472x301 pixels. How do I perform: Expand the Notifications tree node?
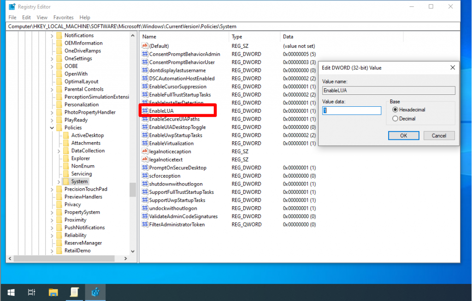click(x=52, y=35)
